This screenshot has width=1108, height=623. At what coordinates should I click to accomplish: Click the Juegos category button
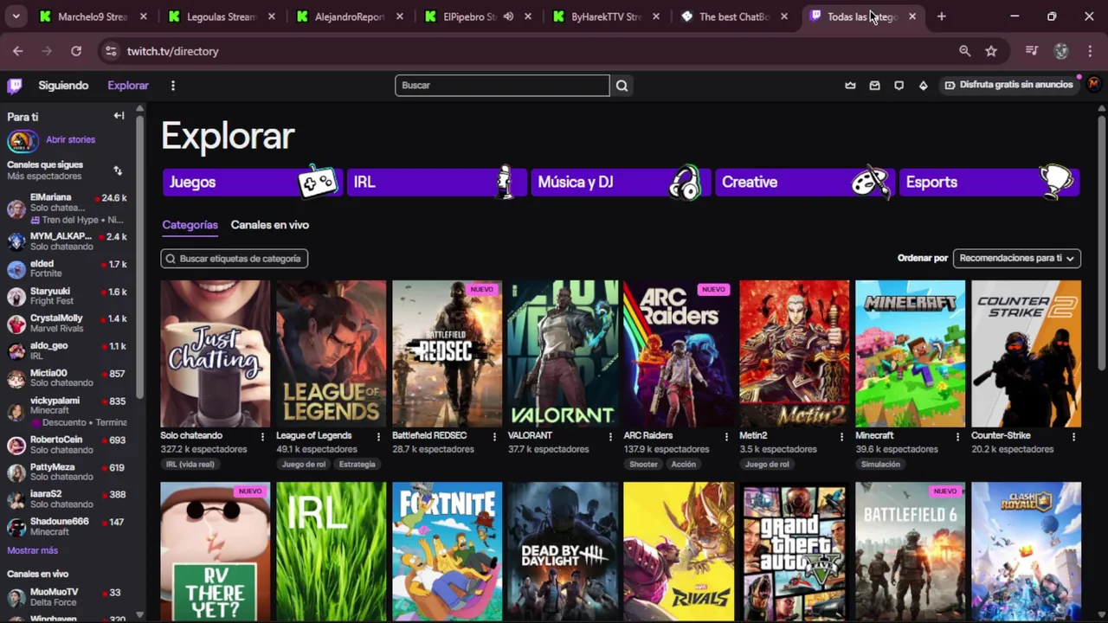click(x=252, y=182)
